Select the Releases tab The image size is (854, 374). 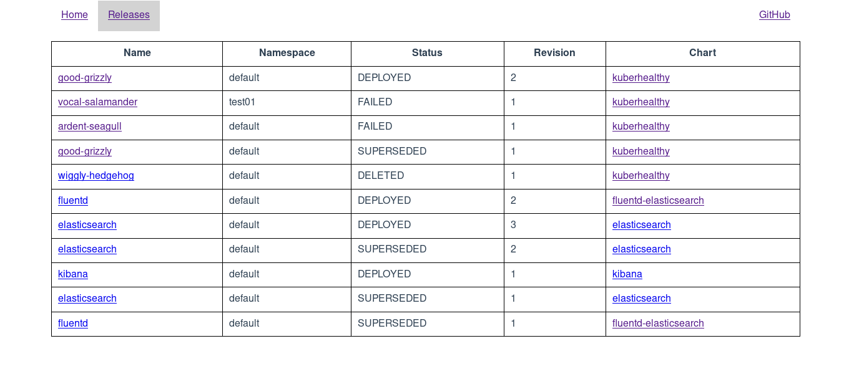click(x=129, y=14)
